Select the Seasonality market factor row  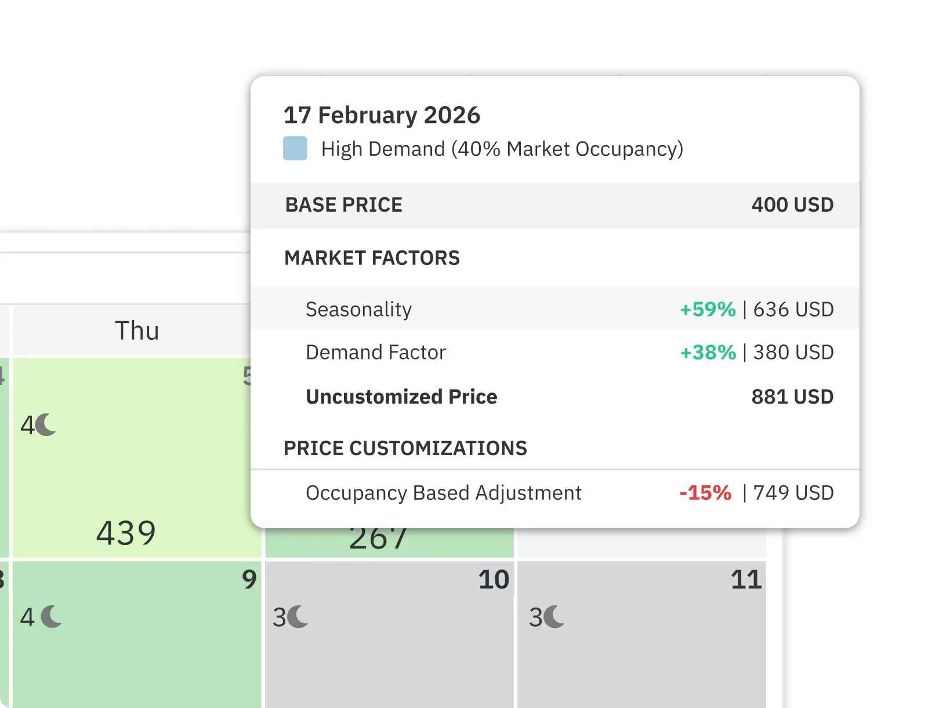tap(358, 309)
